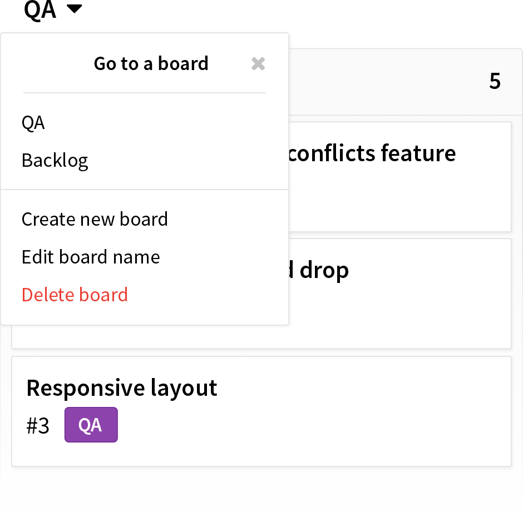Viewport: 523px width, 517px height.
Task: Open the Responsive layout issue title
Action: click(122, 388)
